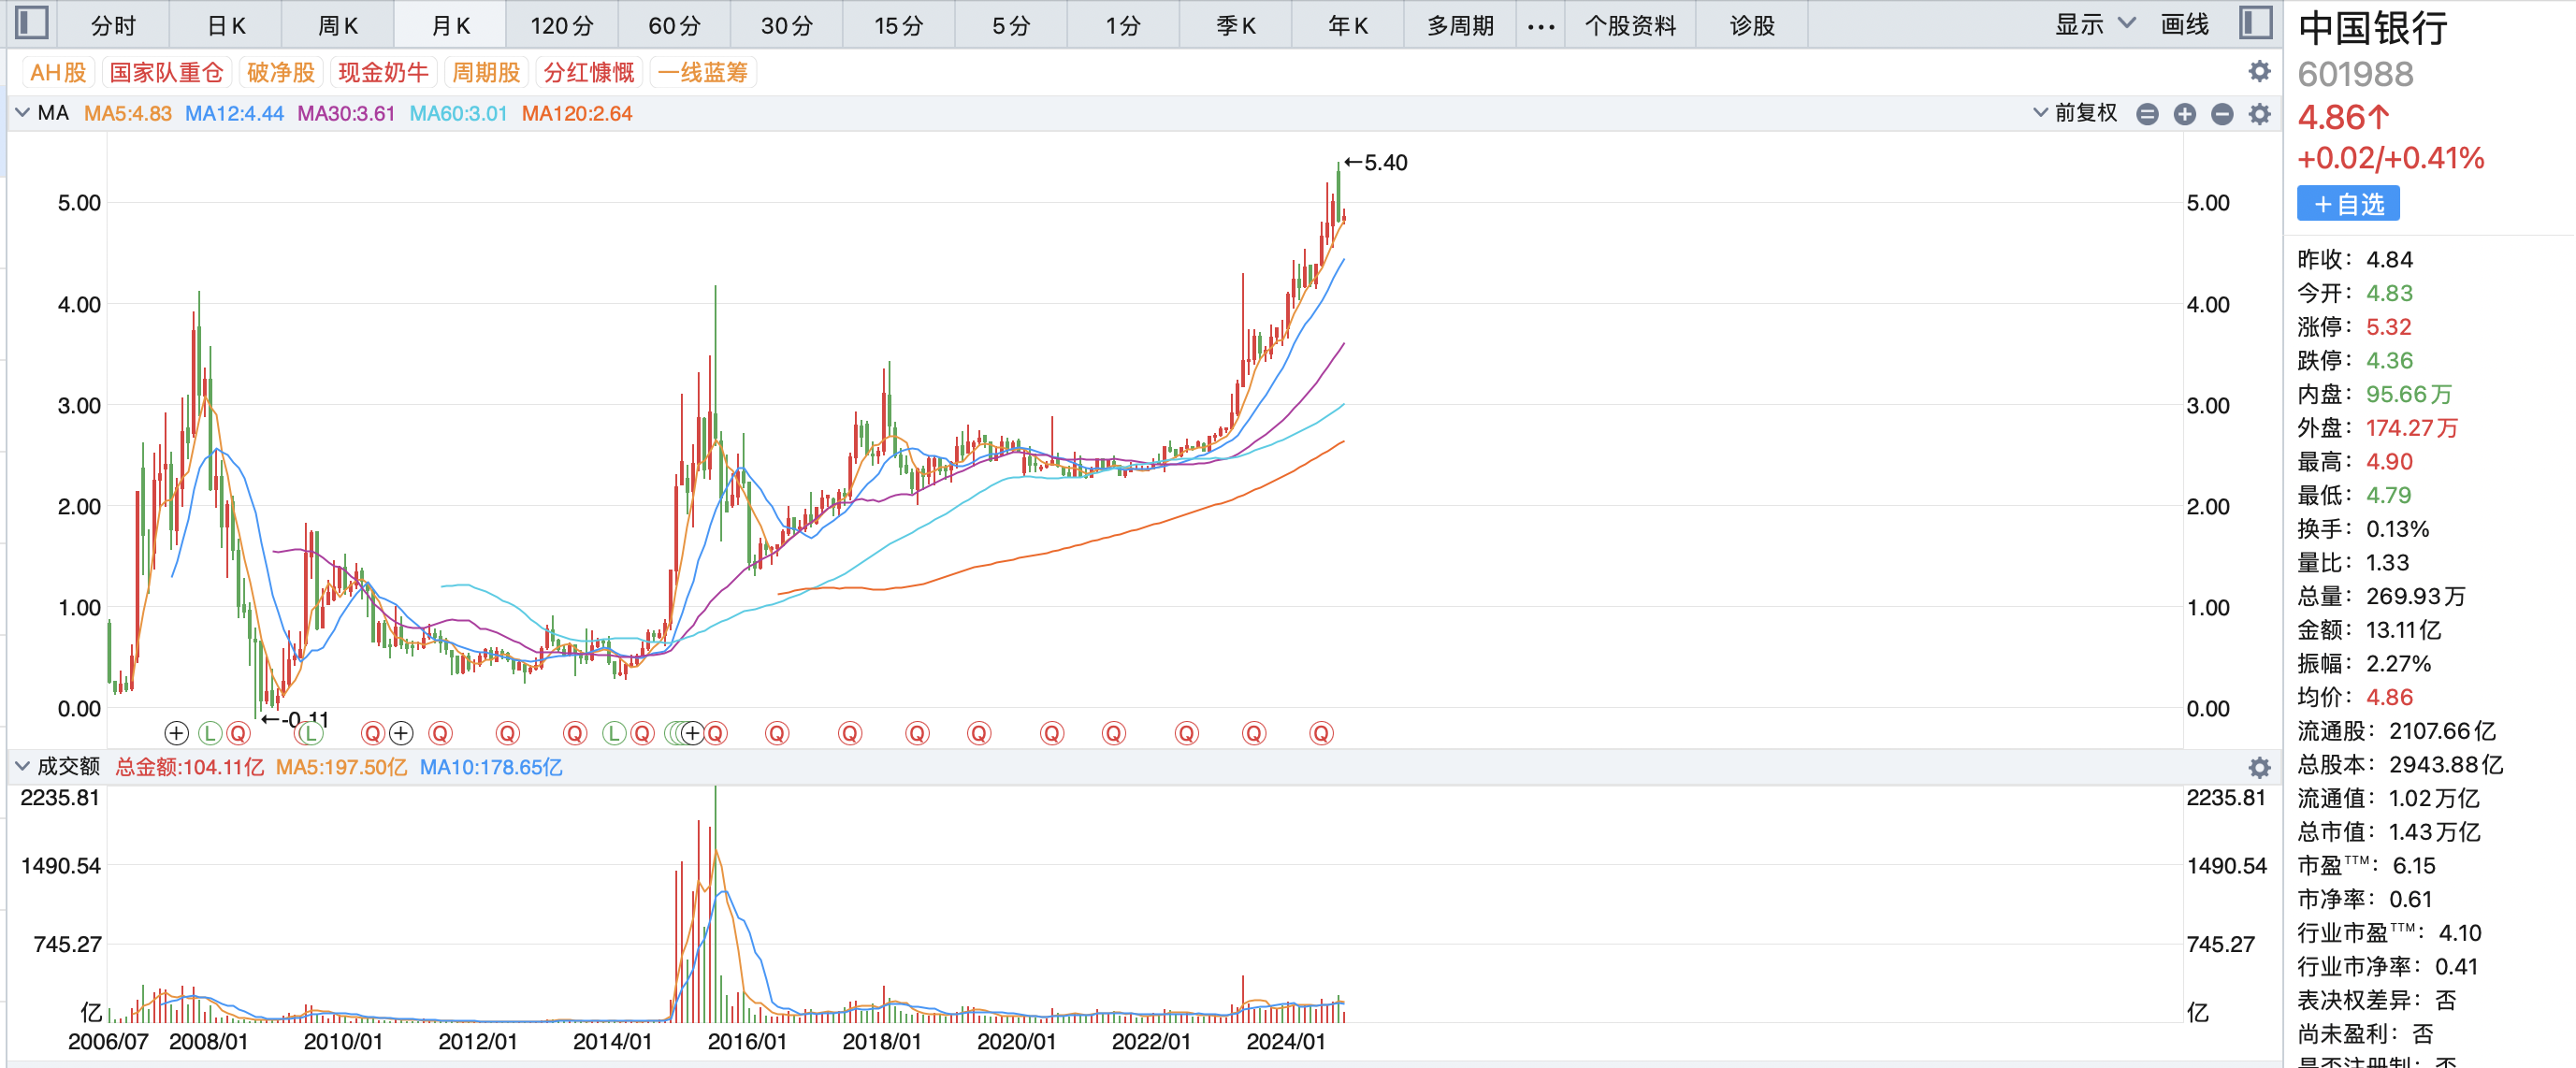The image size is (2576, 1068).
Task: Click the 画线 draw line button
Action: [2184, 25]
